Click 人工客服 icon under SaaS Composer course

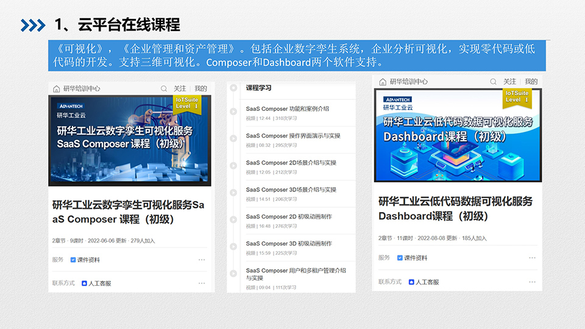coord(85,283)
